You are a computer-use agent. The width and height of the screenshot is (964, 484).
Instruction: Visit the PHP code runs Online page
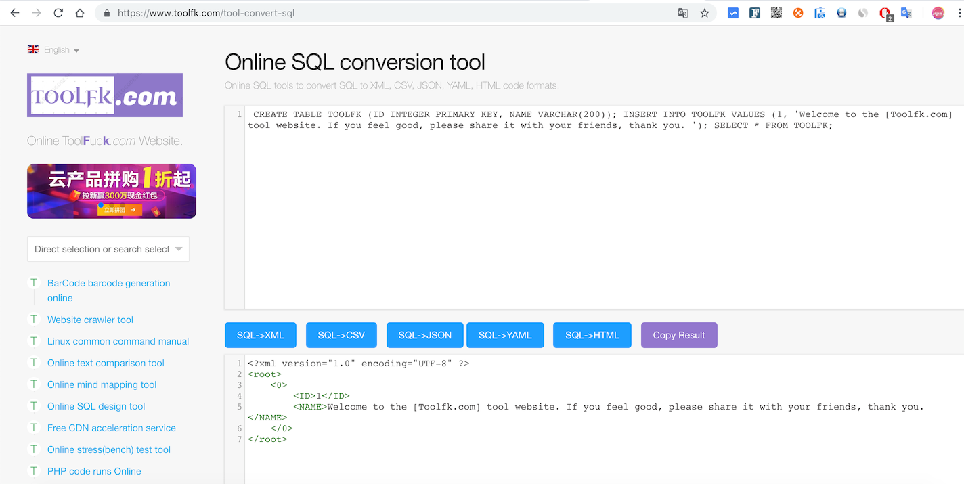click(x=93, y=470)
